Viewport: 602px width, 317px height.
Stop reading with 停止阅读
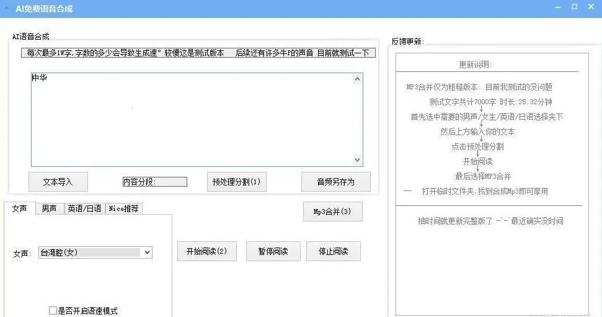(x=333, y=251)
